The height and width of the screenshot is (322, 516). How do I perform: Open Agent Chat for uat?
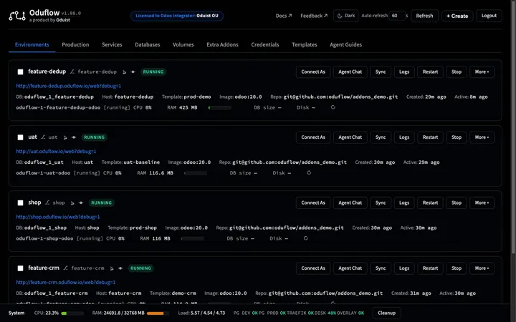click(x=350, y=137)
